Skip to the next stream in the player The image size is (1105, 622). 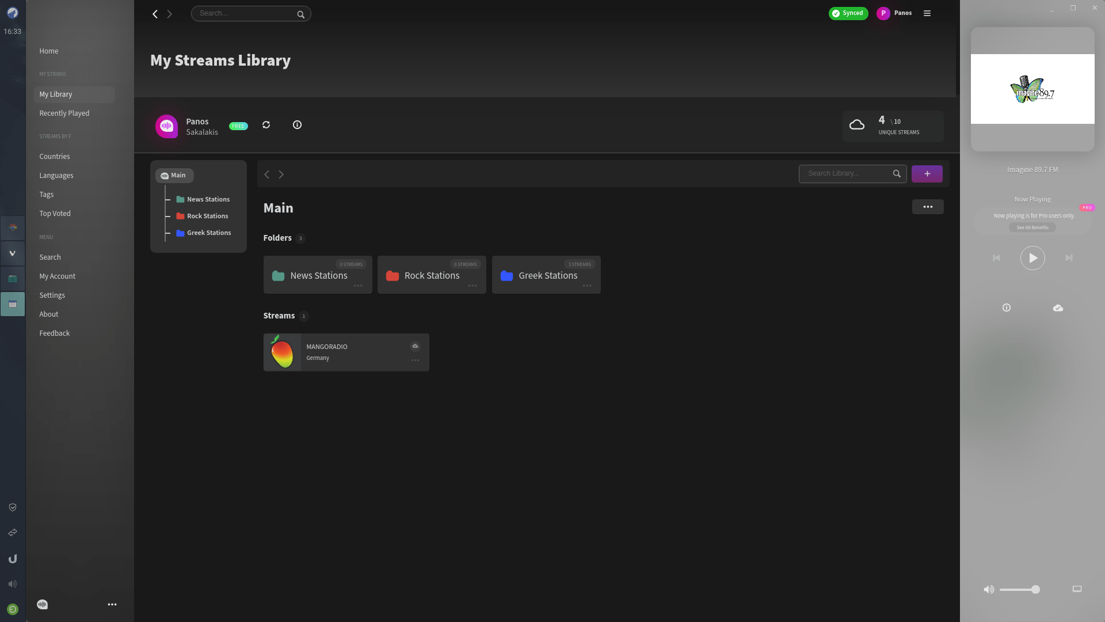coord(1069,258)
